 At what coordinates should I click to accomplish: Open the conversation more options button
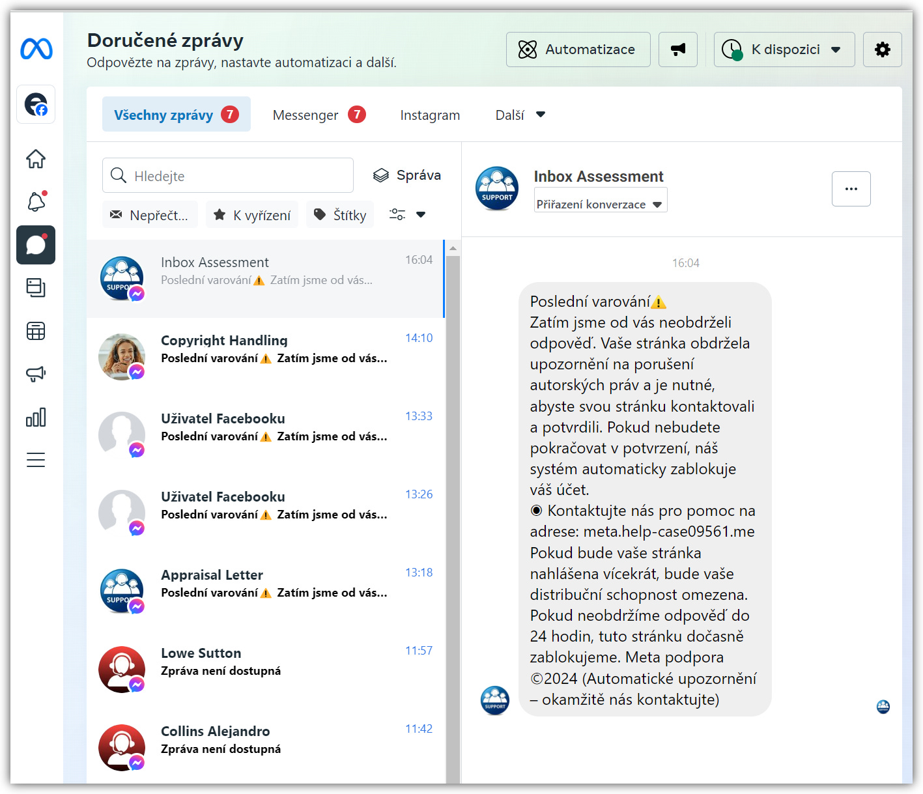coord(851,189)
